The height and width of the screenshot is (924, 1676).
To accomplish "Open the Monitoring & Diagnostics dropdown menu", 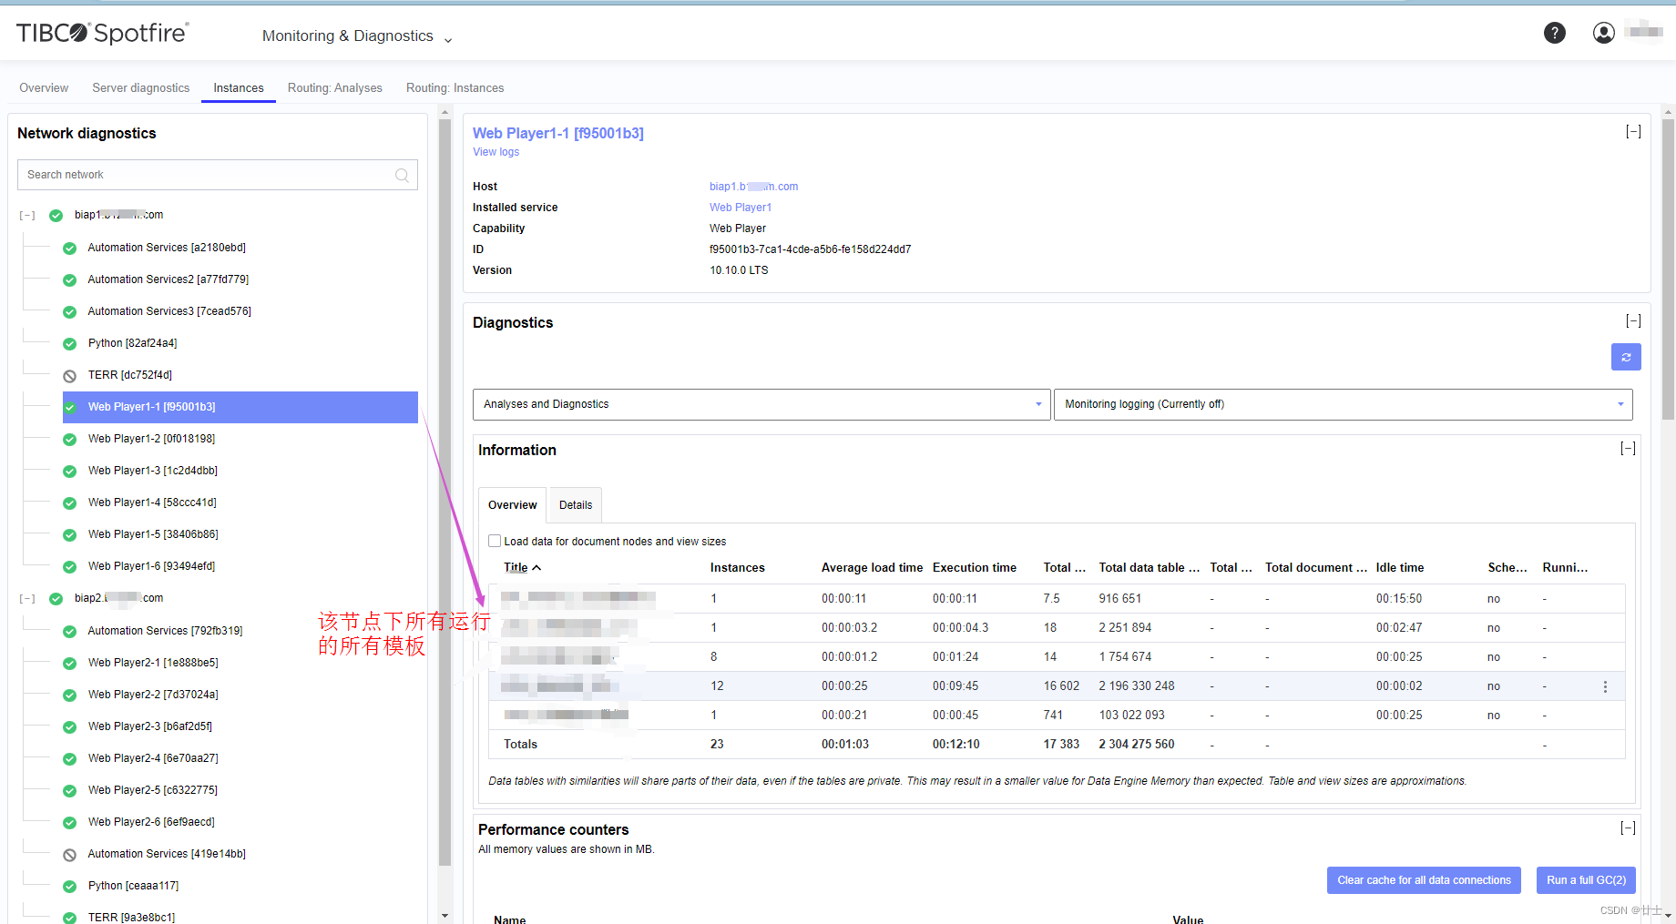I will tap(357, 36).
